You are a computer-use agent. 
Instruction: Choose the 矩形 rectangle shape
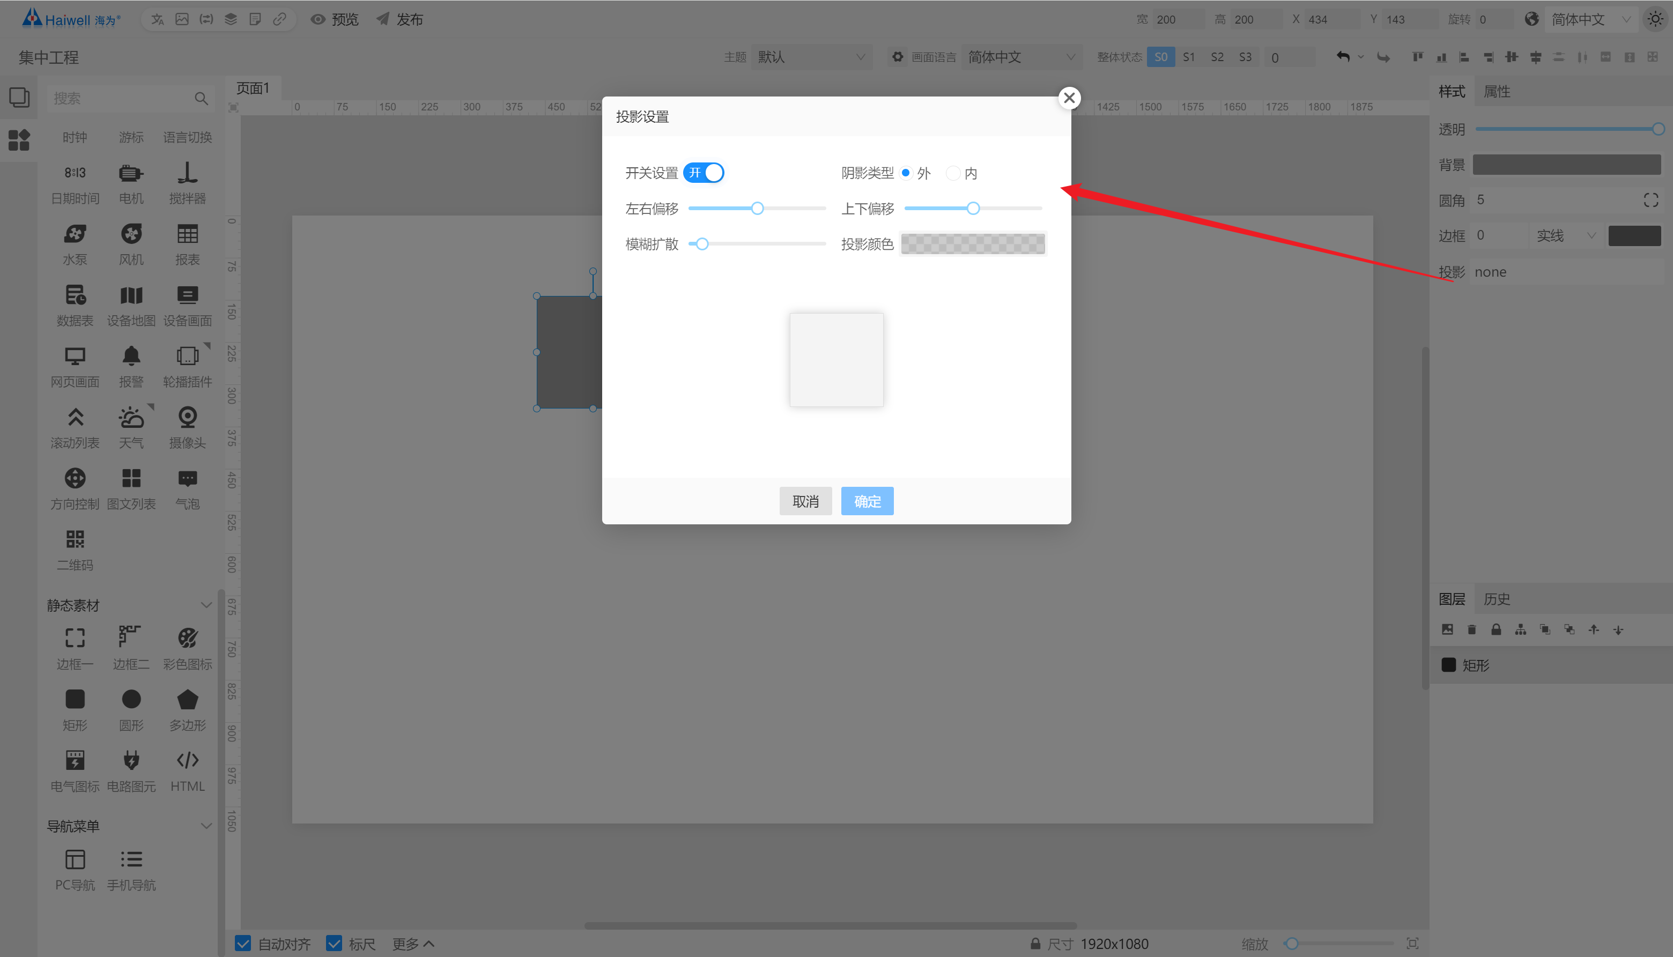click(75, 699)
